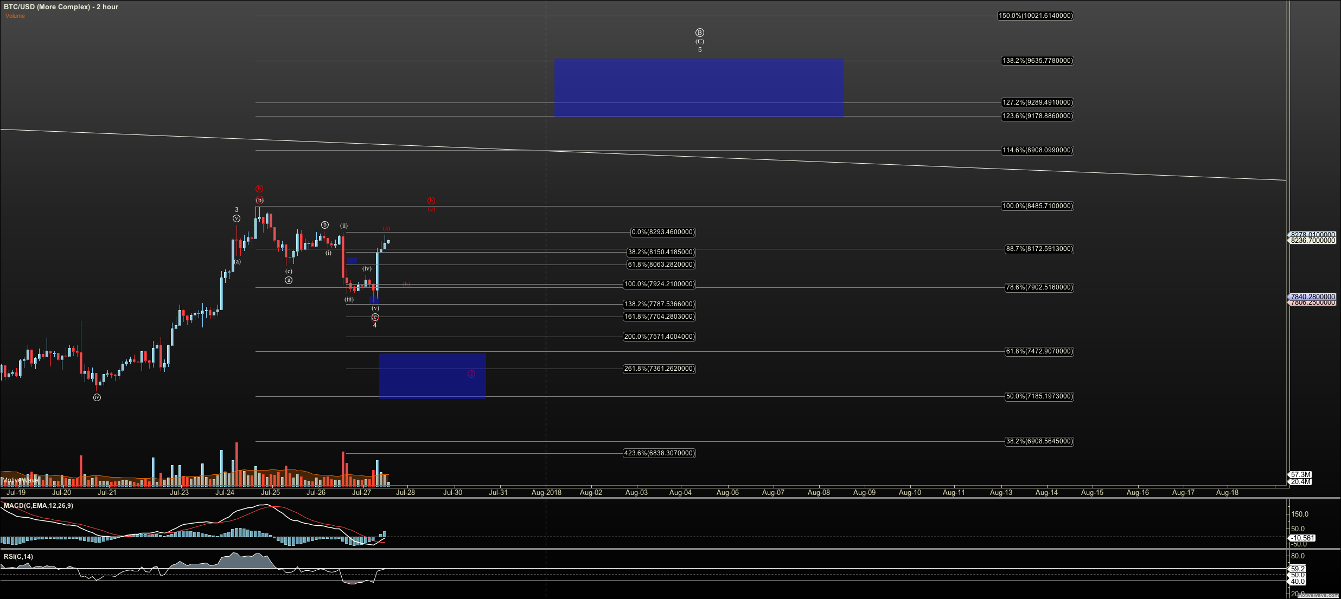Click the chart title BTC/USD (More Complex) - 2 hour
1341x599 pixels.
[61, 7]
